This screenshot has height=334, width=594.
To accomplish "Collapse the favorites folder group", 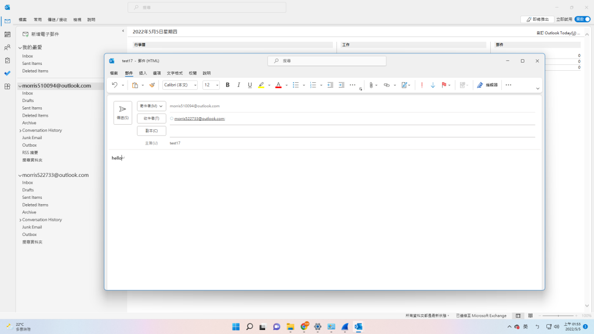I will (20, 48).
